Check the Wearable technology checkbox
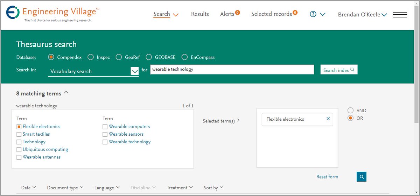This screenshot has height=196, width=420. [x=105, y=142]
